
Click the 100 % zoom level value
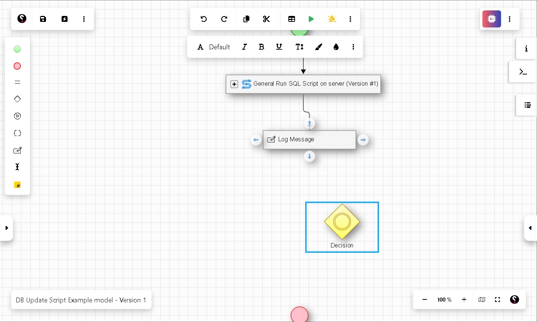click(444, 299)
